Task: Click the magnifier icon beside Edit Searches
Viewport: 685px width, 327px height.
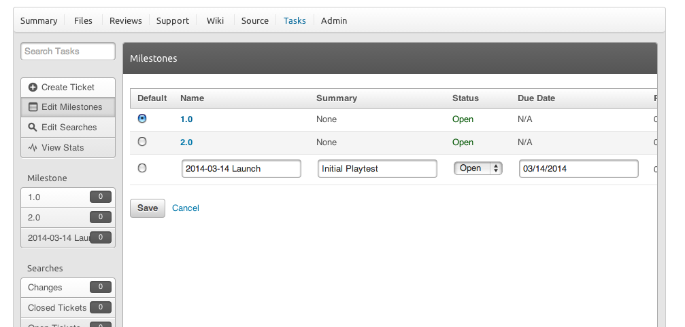Action: [33, 127]
